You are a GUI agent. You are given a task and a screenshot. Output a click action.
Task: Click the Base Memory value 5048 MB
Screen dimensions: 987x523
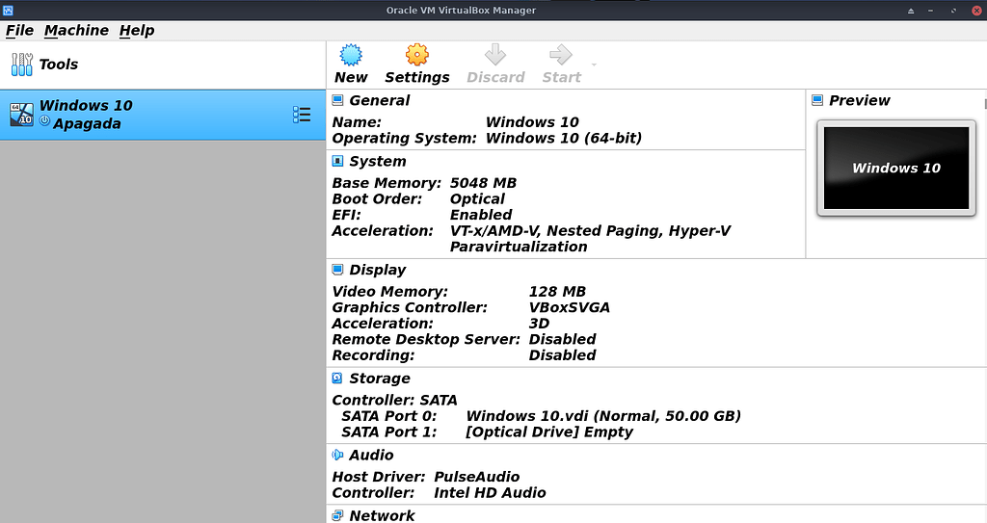(x=483, y=183)
